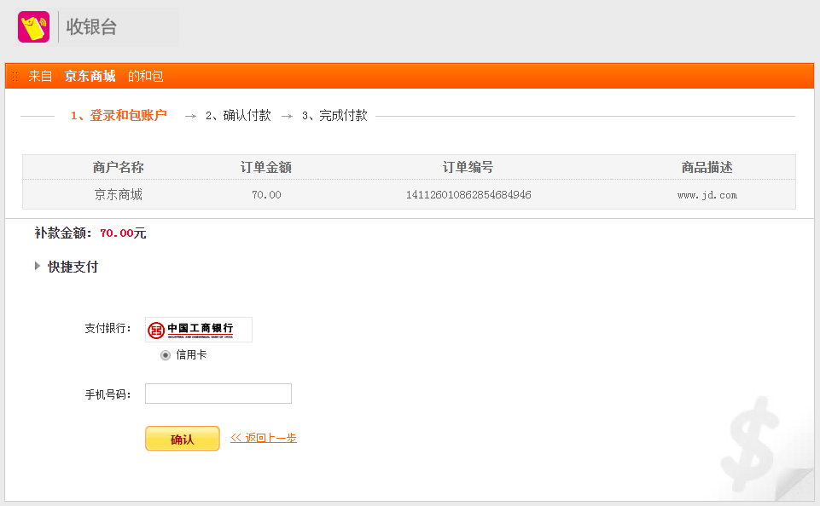Click the 补款金额 label

point(63,233)
